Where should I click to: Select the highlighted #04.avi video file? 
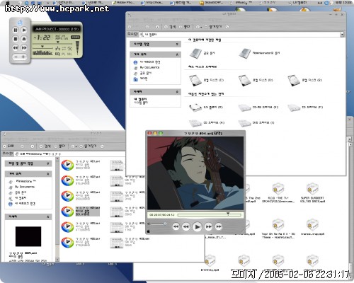click(x=80, y=212)
